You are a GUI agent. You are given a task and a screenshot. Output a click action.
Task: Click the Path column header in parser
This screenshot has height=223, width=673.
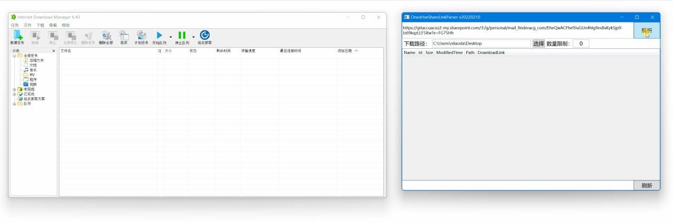tap(470, 52)
